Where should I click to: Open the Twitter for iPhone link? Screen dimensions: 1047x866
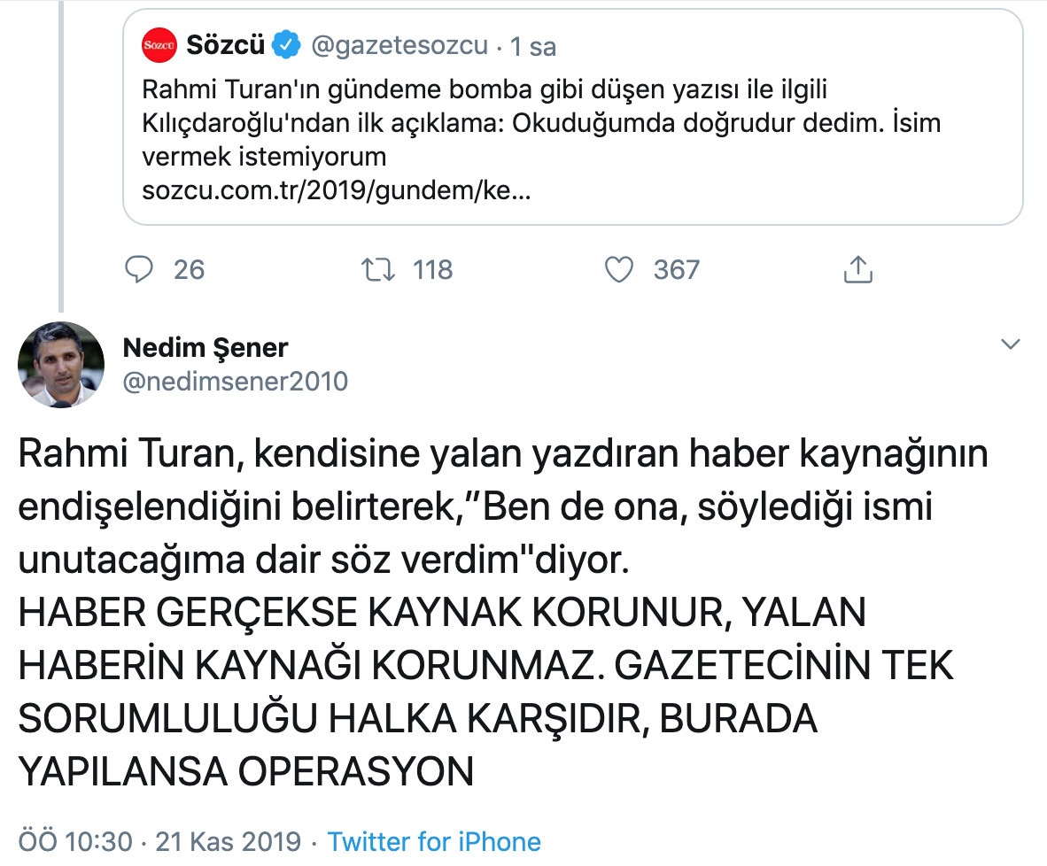434,841
